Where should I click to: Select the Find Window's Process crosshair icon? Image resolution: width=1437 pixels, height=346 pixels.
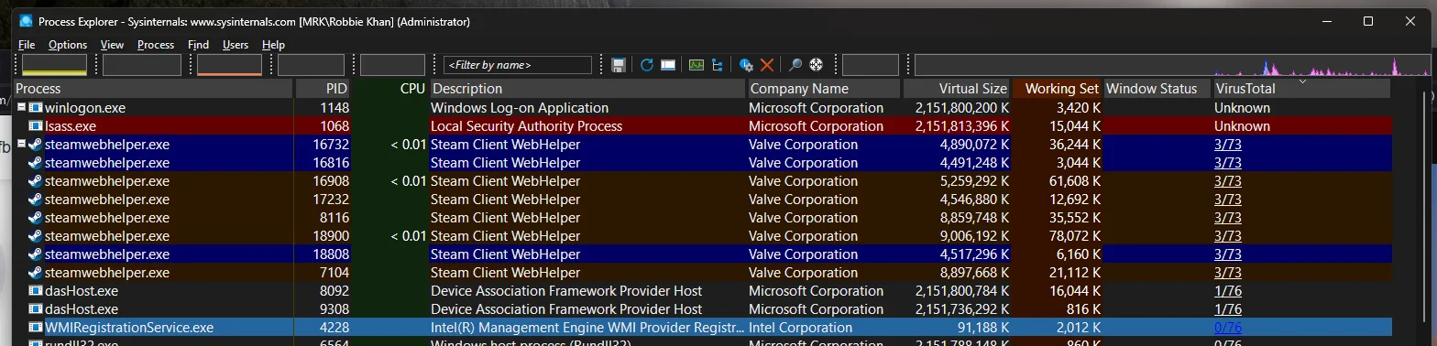(x=816, y=65)
